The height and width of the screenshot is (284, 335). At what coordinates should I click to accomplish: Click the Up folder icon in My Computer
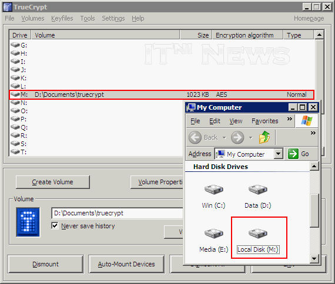pos(264,137)
